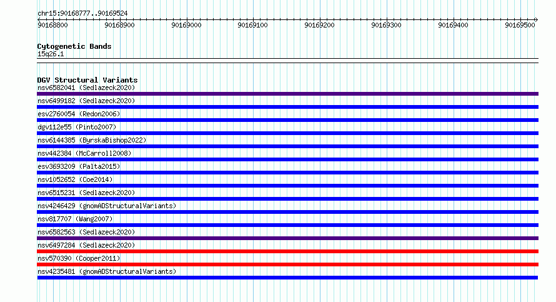Screen dimensions: 556x302
Task: Select purple bar under nsv6582041
Action: [x=287, y=94]
